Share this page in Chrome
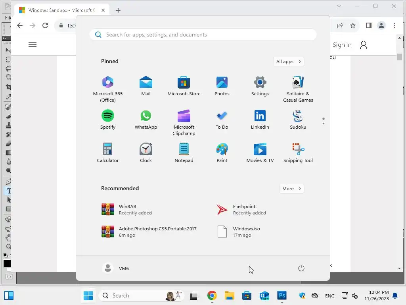406x305 pixels. click(340, 25)
